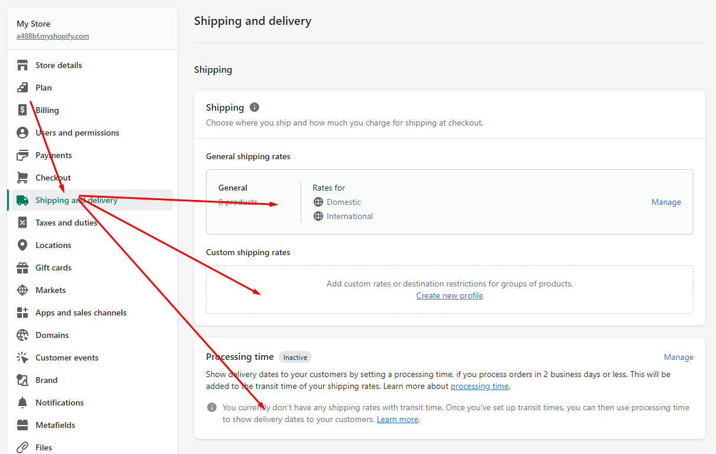Click the Store details storefront icon
The image size is (716, 454).
click(22, 65)
